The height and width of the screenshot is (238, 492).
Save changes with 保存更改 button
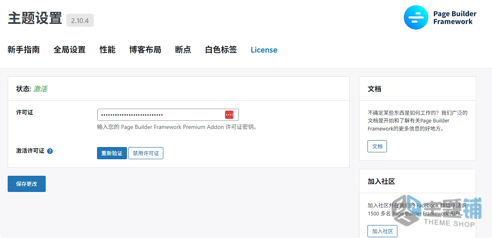click(x=27, y=184)
